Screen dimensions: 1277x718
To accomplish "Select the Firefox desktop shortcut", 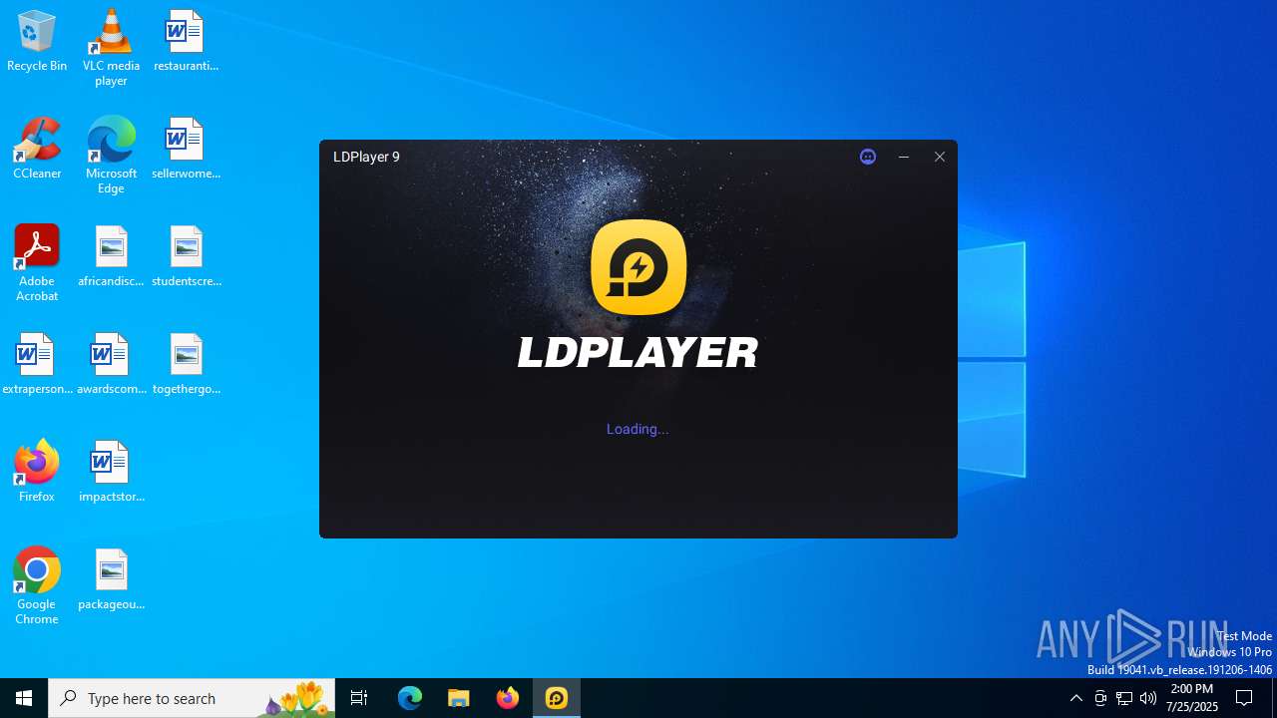I will [37, 473].
